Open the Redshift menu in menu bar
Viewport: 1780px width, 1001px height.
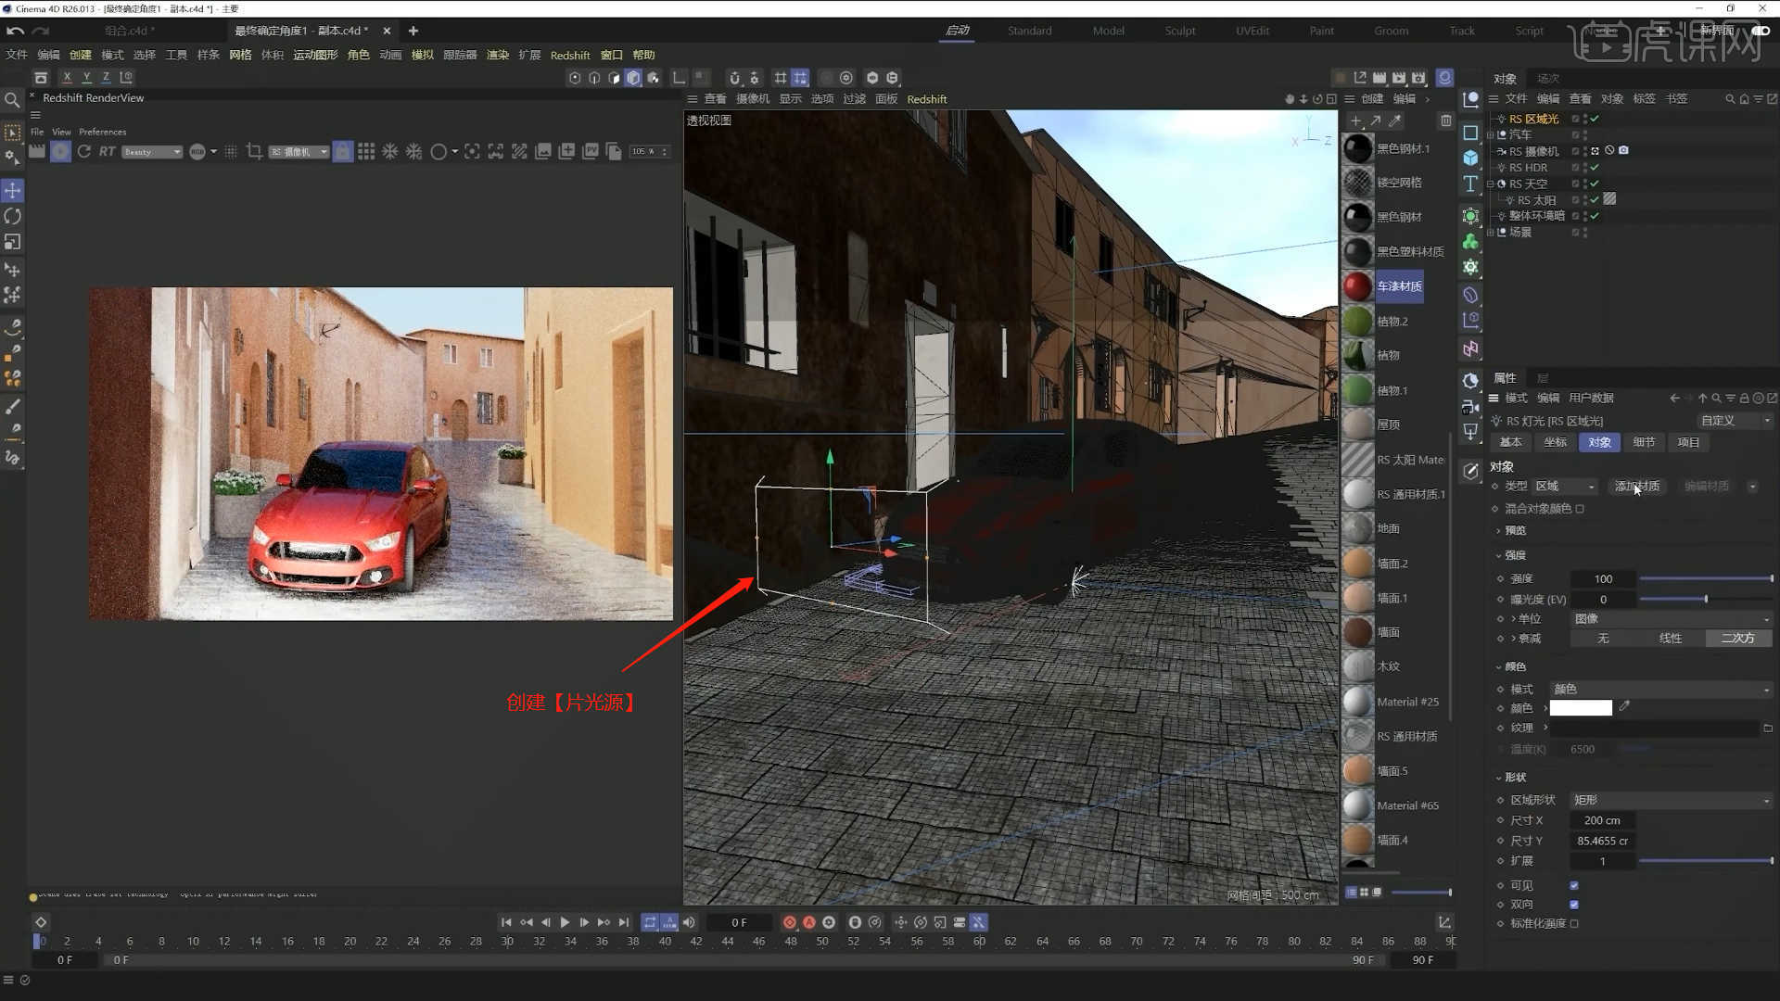click(570, 55)
